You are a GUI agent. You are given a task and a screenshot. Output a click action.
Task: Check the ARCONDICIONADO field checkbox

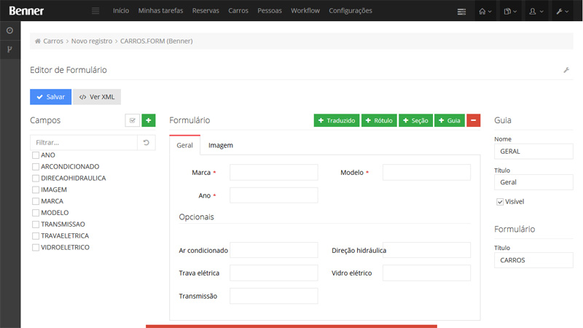[x=35, y=167]
